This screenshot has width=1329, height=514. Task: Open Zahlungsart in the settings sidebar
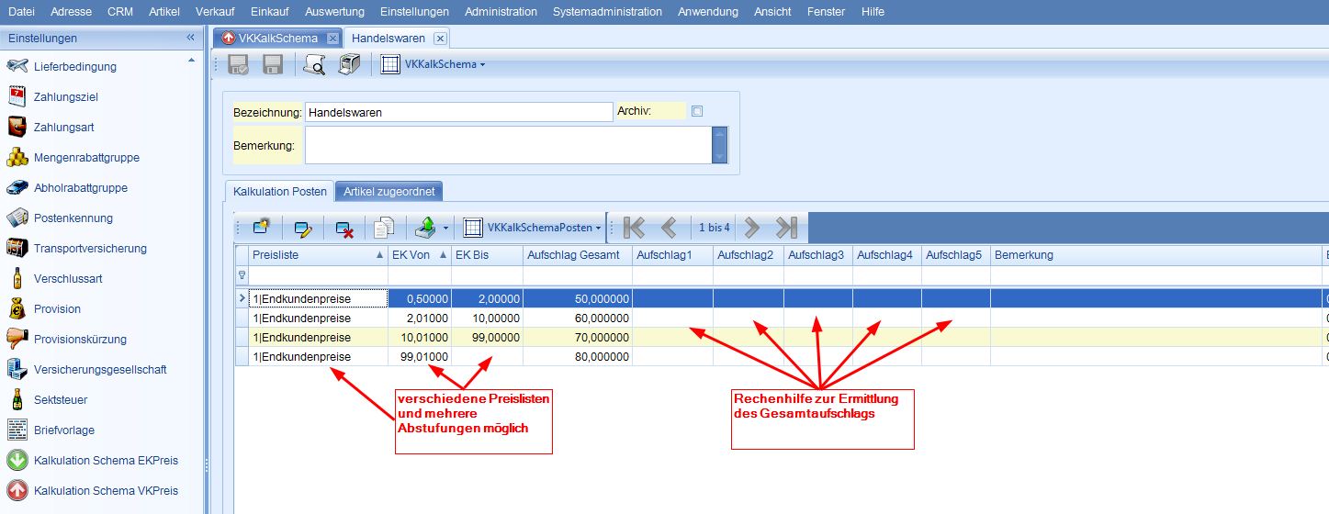tap(64, 128)
